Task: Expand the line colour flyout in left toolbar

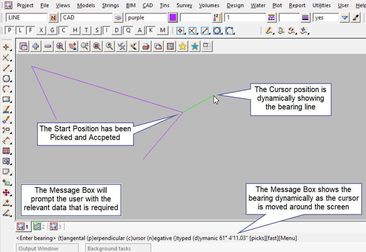Action: pos(11,216)
